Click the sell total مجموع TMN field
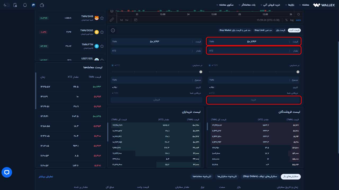The image size is (339, 190). tap(157, 80)
